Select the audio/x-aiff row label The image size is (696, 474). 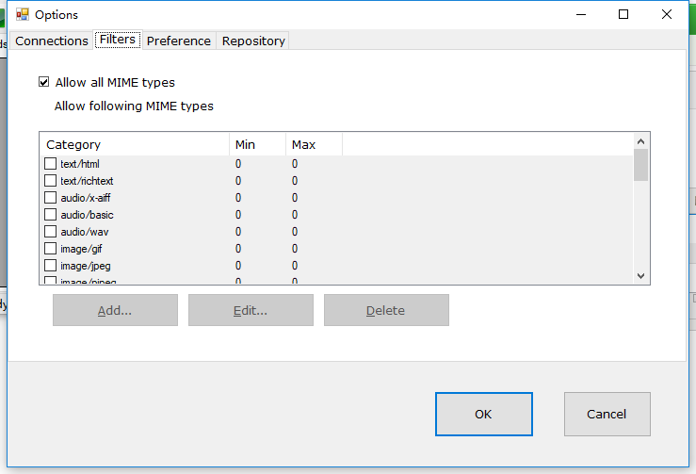[85, 198]
